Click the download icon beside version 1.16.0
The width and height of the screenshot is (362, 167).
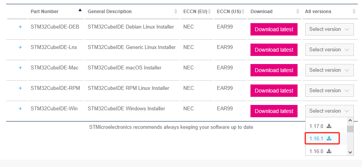click(329, 151)
